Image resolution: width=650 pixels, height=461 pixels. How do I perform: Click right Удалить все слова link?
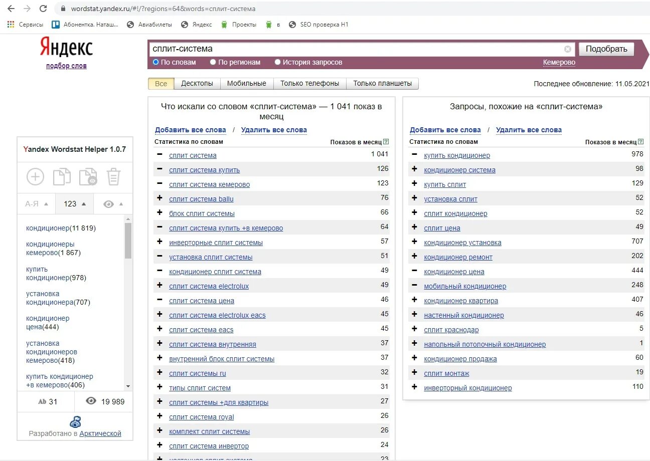(x=529, y=130)
